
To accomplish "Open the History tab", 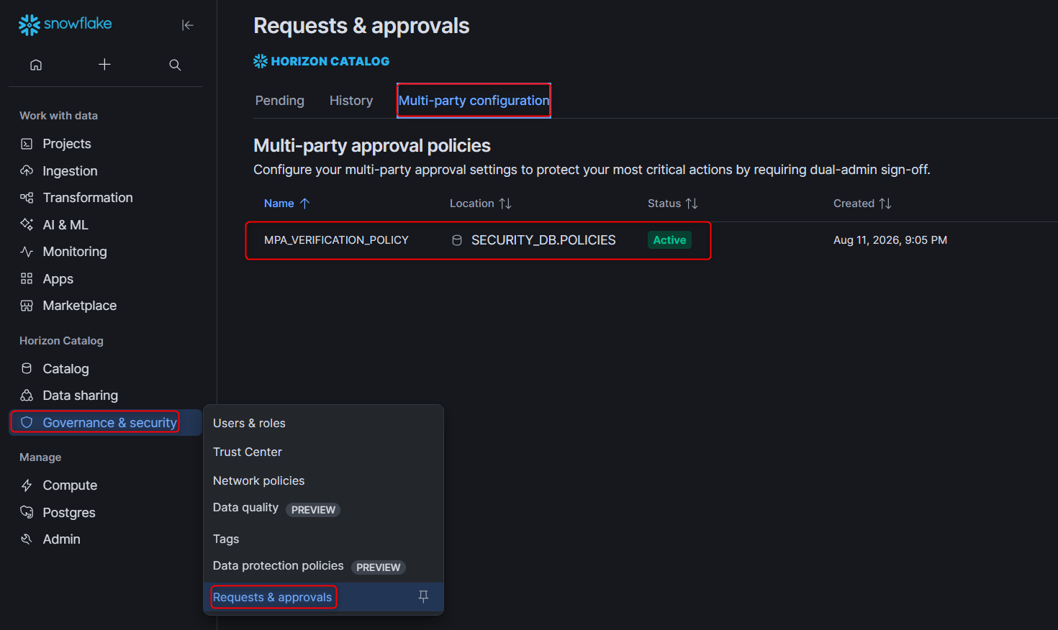I will point(351,101).
